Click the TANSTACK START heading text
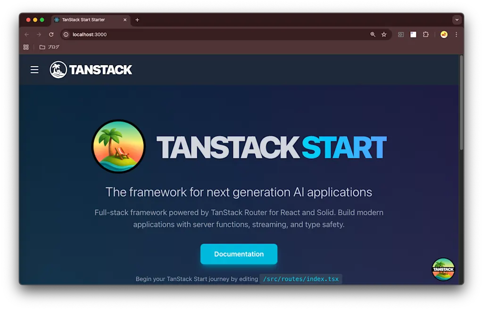This screenshot has height=310, width=483. (271, 147)
